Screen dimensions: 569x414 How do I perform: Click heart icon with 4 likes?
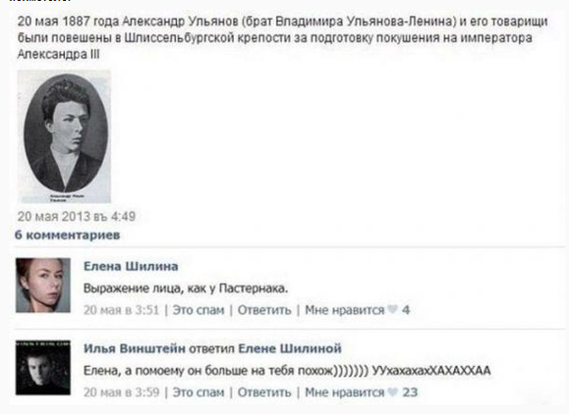pyautogui.click(x=393, y=310)
